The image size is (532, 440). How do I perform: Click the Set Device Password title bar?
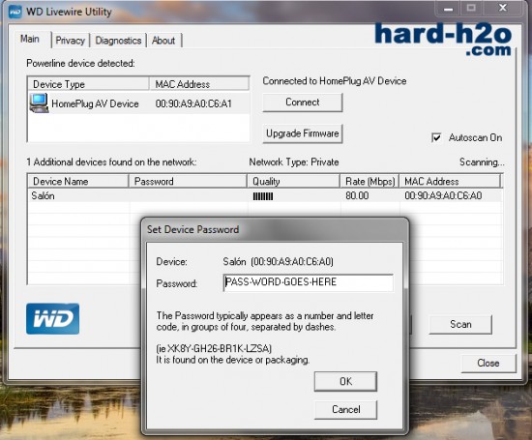coord(275,229)
